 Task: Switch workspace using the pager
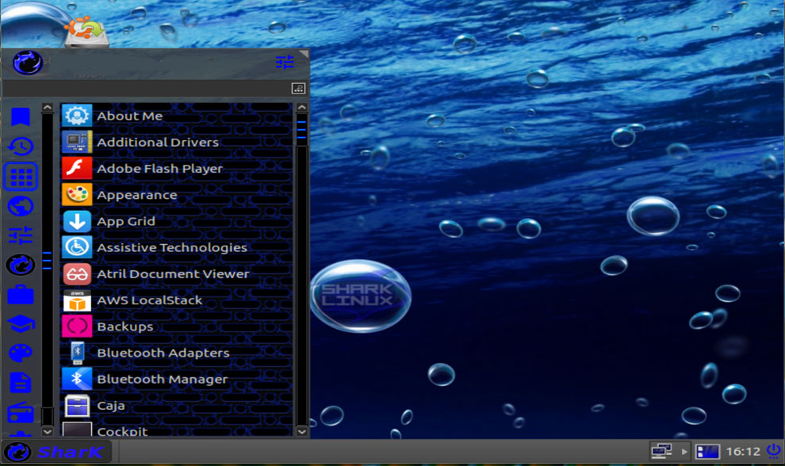[x=707, y=452]
